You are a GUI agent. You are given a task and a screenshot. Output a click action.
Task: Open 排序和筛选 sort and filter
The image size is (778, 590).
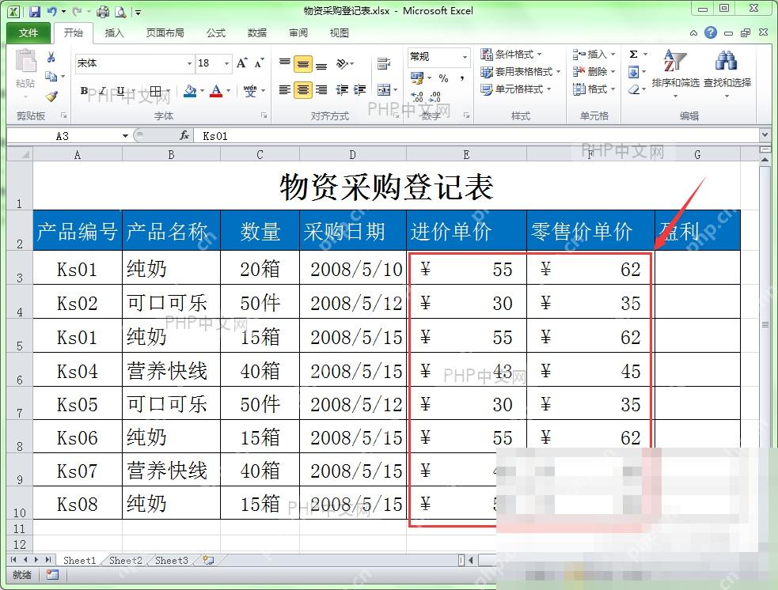pos(675,73)
